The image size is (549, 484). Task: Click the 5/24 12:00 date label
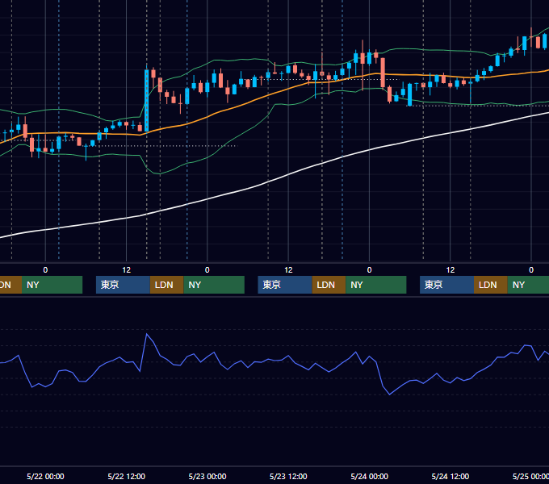tap(451, 476)
